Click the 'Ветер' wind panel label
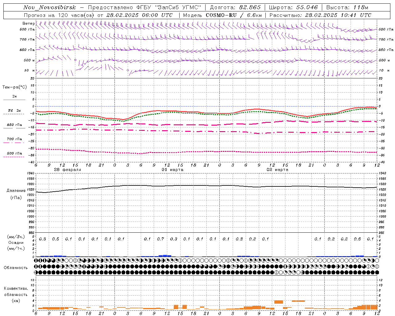The height and width of the screenshot is (316, 395). click(28, 23)
